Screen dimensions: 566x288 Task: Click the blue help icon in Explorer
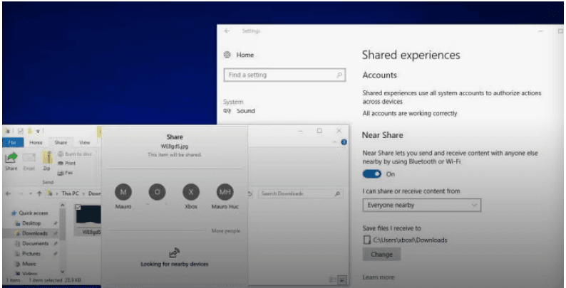coord(344,142)
